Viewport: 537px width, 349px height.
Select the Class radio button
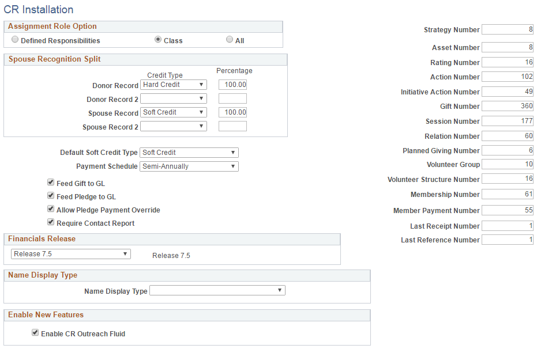pyautogui.click(x=159, y=39)
